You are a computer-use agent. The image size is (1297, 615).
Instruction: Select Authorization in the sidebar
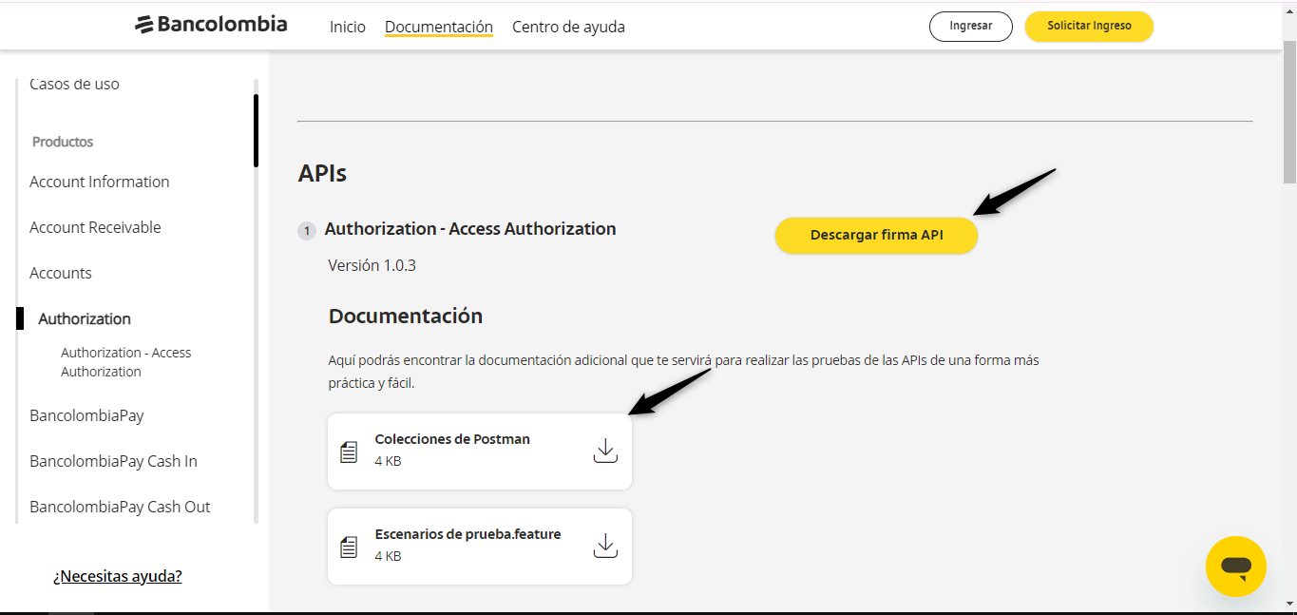click(83, 318)
